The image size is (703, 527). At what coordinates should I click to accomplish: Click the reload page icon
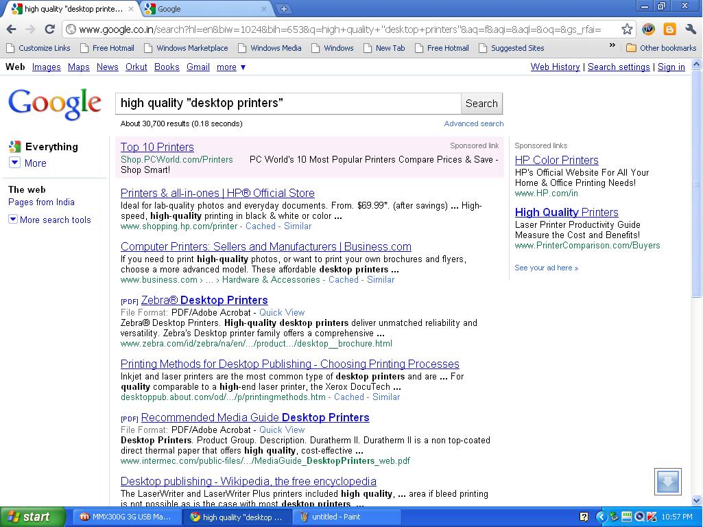49,30
